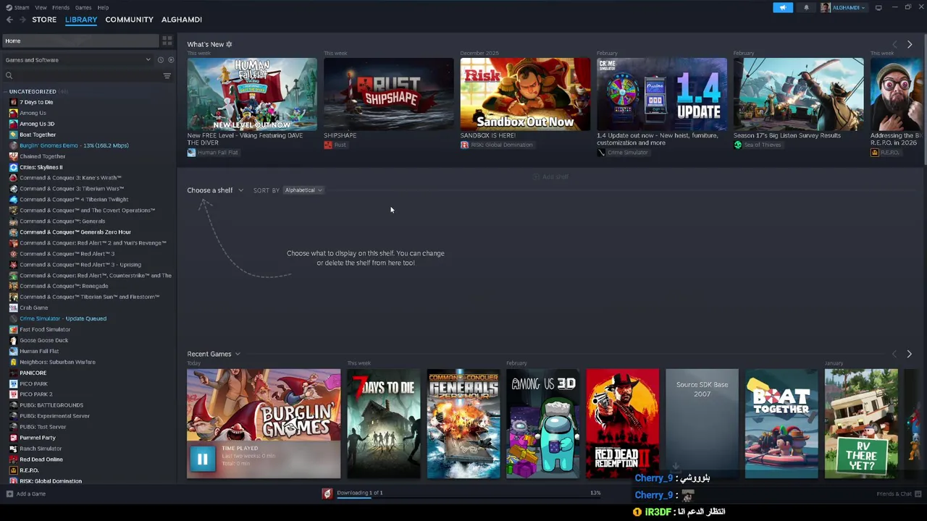Open Burglin' Gnomes recent game cover
Viewport: 927px width, 521px height.
(x=264, y=404)
